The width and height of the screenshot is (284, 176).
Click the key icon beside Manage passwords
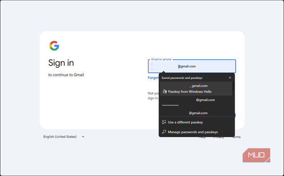point(164,132)
